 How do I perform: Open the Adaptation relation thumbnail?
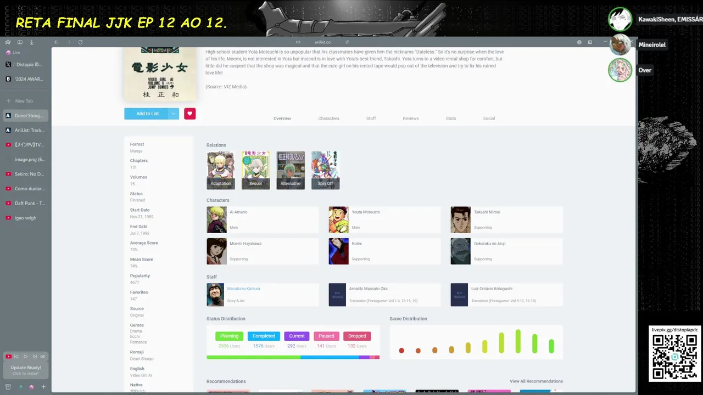[221, 171]
